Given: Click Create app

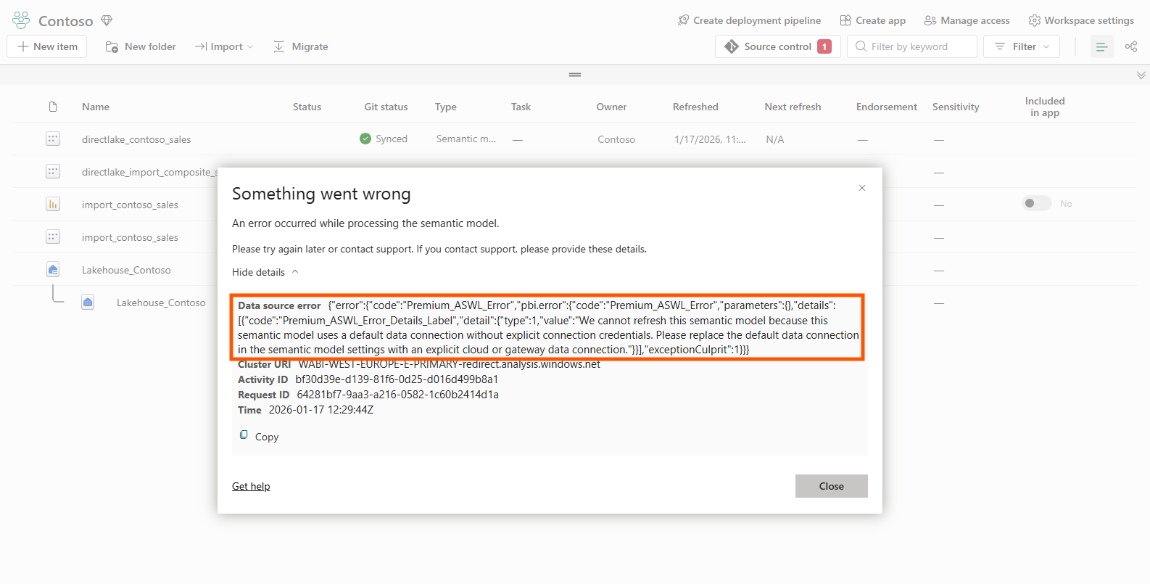Looking at the screenshot, I should coord(872,20).
